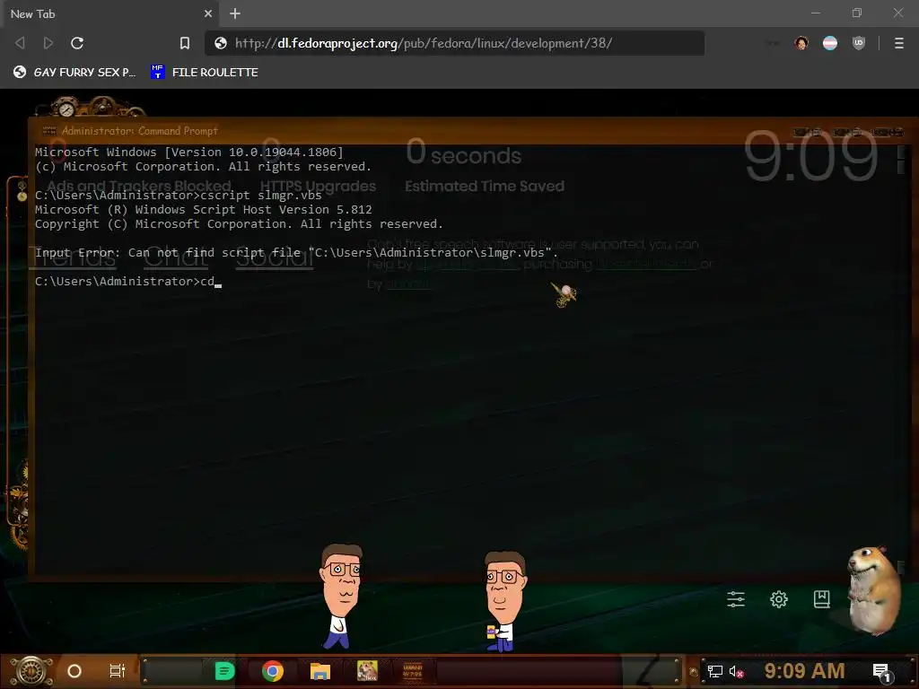
Task: Click Command Prompt window icon in title bar
Action: [49, 131]
